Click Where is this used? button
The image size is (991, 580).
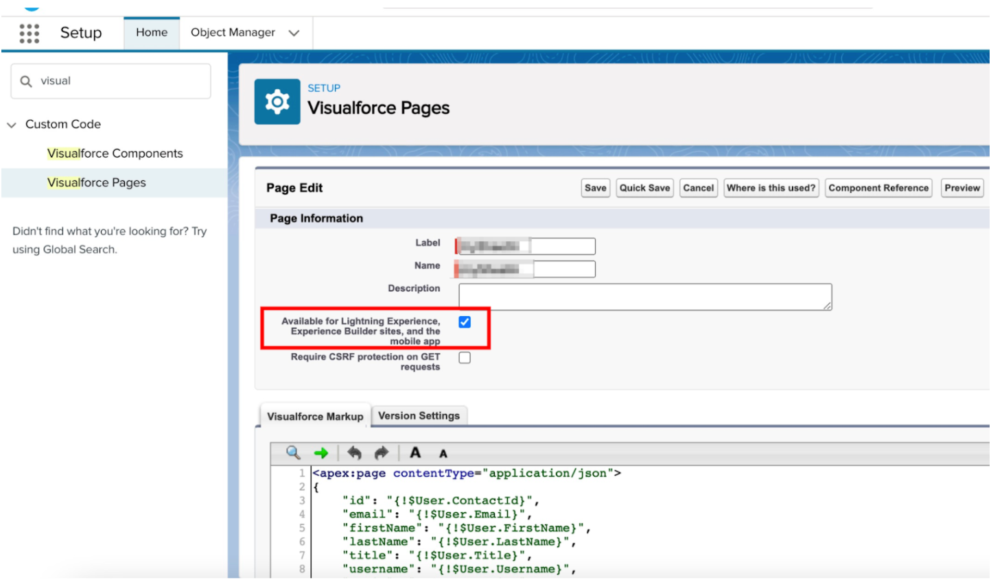(771, 188)
